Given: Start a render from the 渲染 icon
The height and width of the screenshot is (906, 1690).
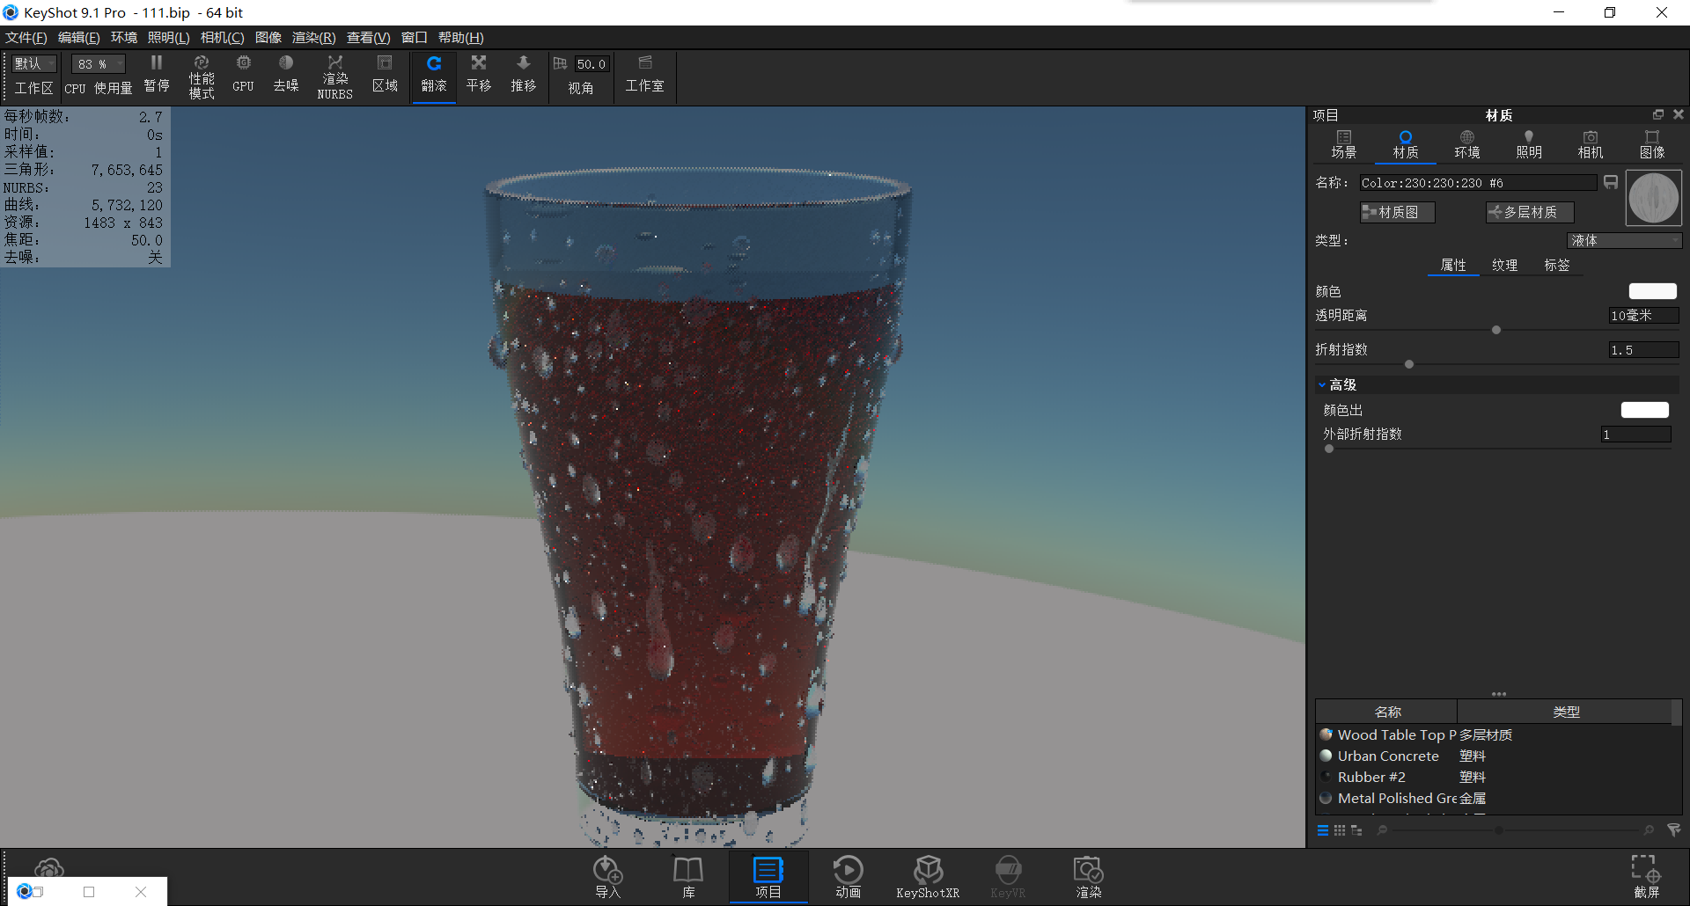Looking at the screenshot, I should 1088,875.
